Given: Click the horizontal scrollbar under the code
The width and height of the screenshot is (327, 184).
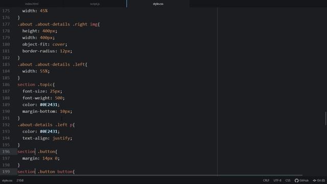Looking at the screenshot, I should 160,175.
